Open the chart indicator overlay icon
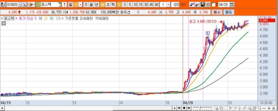278x111 pixels. pos(197,4)
